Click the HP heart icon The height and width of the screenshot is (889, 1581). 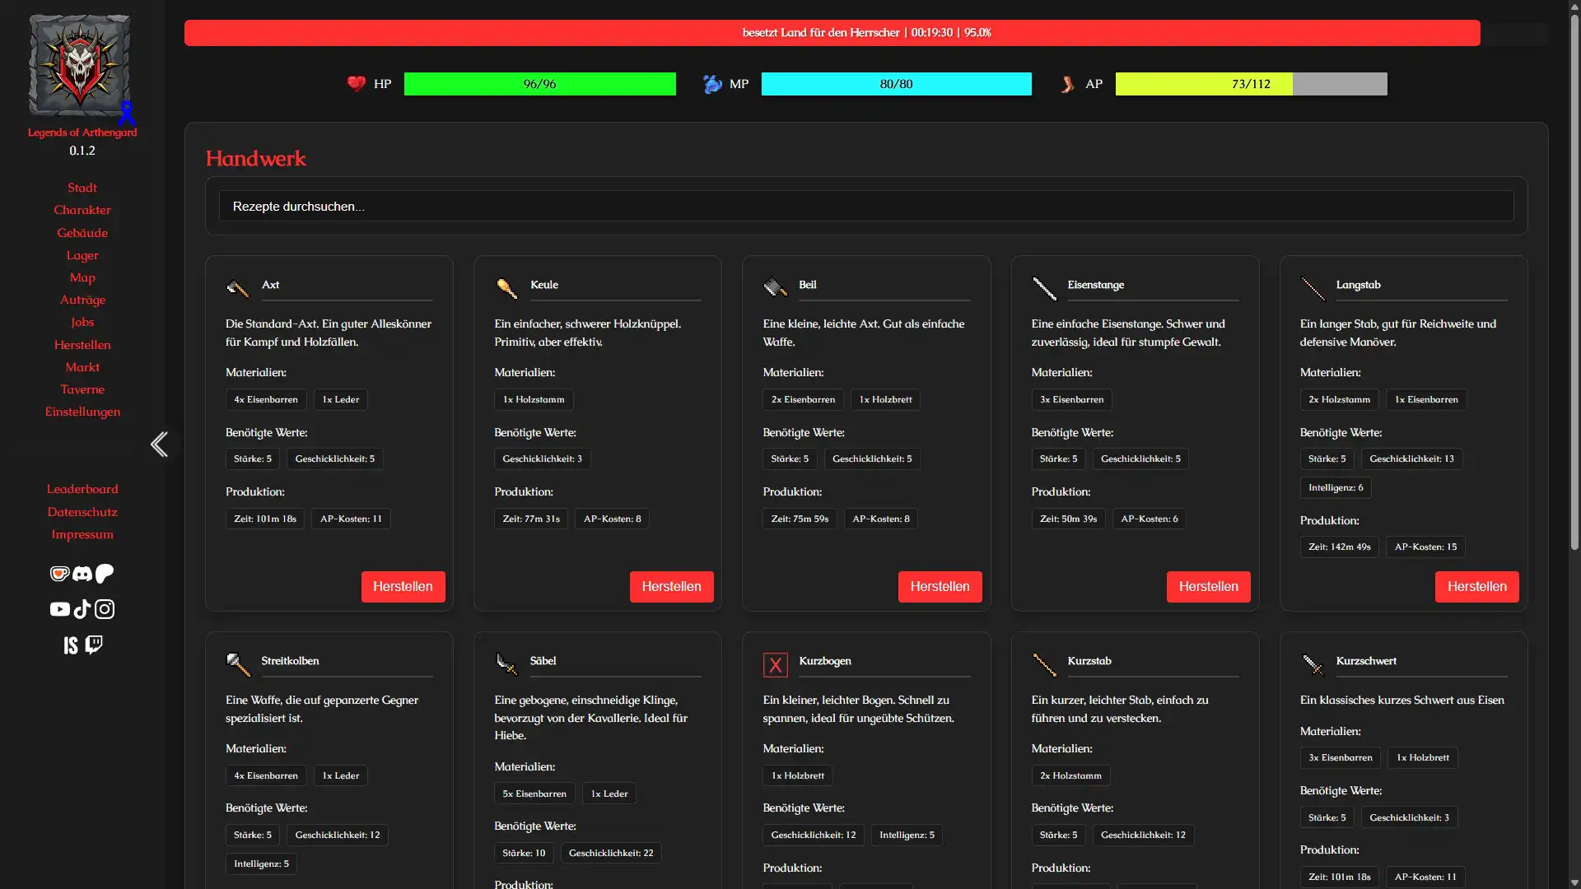pos(356,83)
